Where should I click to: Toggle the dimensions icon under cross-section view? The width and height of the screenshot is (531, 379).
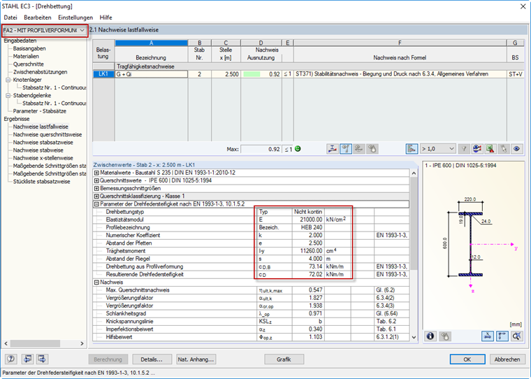coord(502,336)
